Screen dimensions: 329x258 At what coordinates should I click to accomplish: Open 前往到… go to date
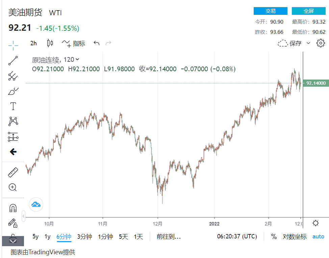click(169, 236)
